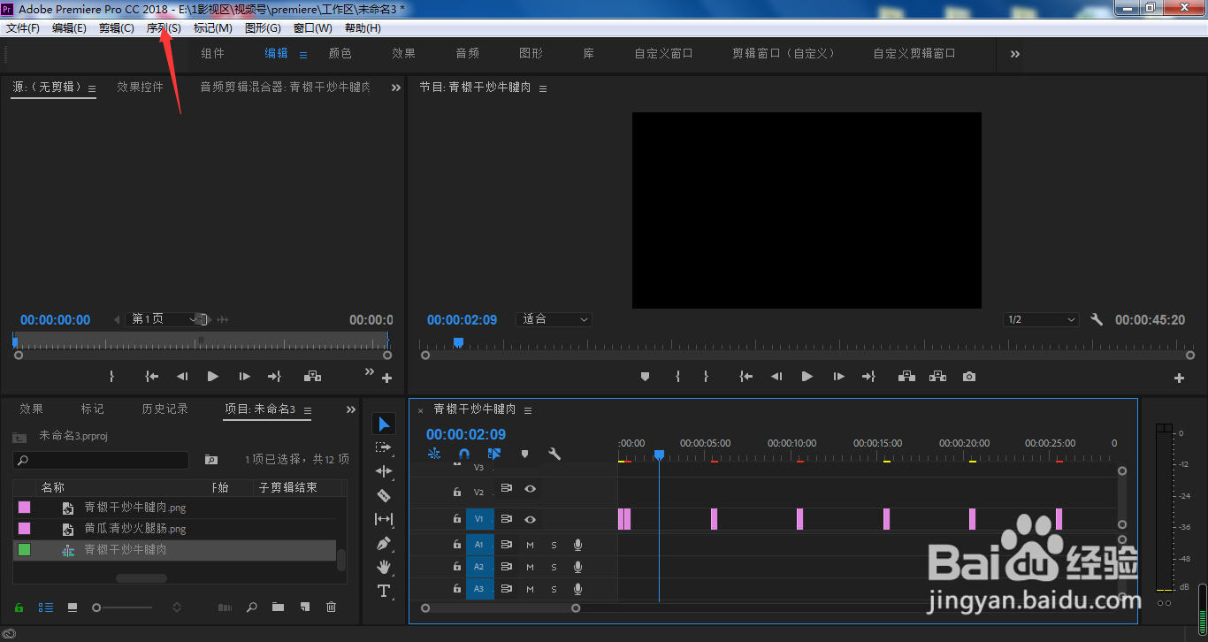Expand source panel group overflow chevrons
Screen dimensions: 1208x642
pos(396,88)
